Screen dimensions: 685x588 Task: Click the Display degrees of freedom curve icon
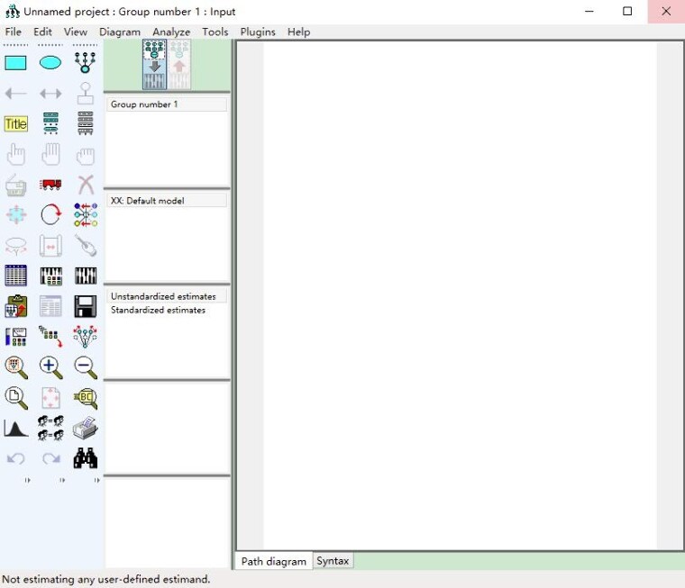(15, 429)
